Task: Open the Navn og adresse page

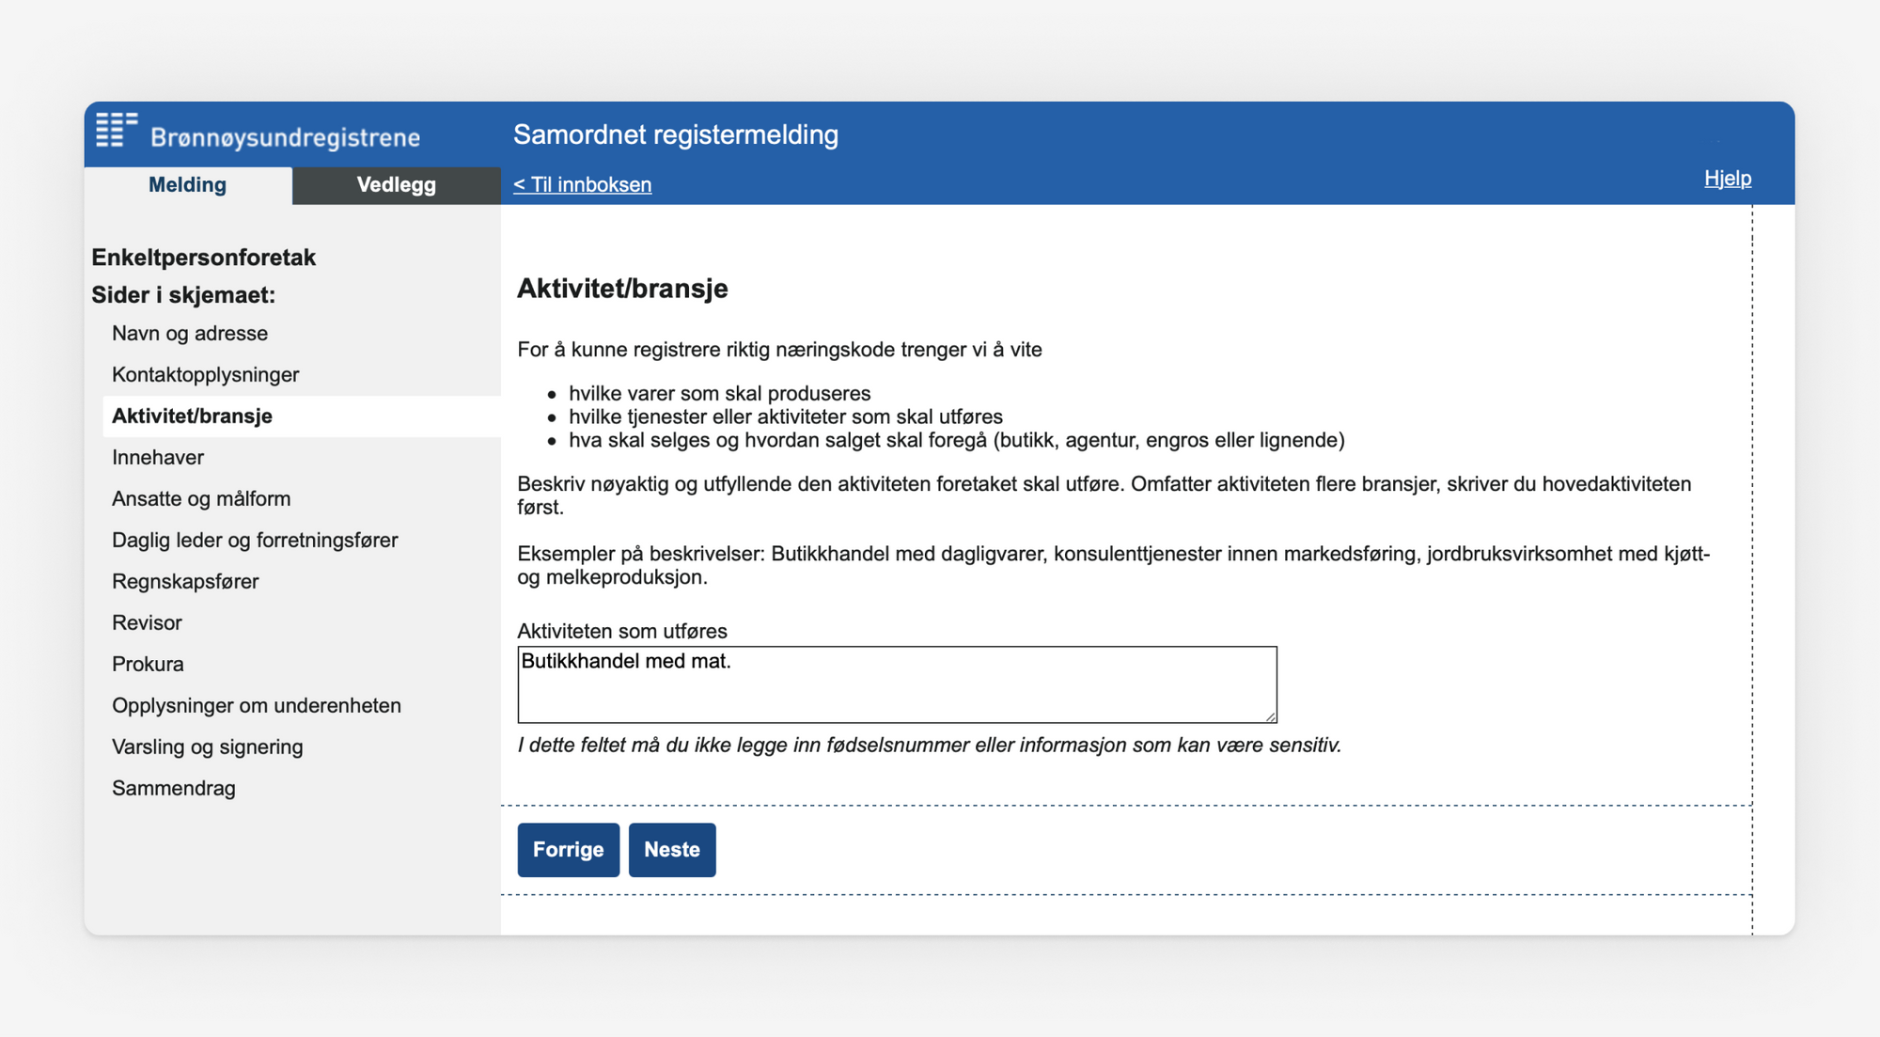Action: coord(190,333)
